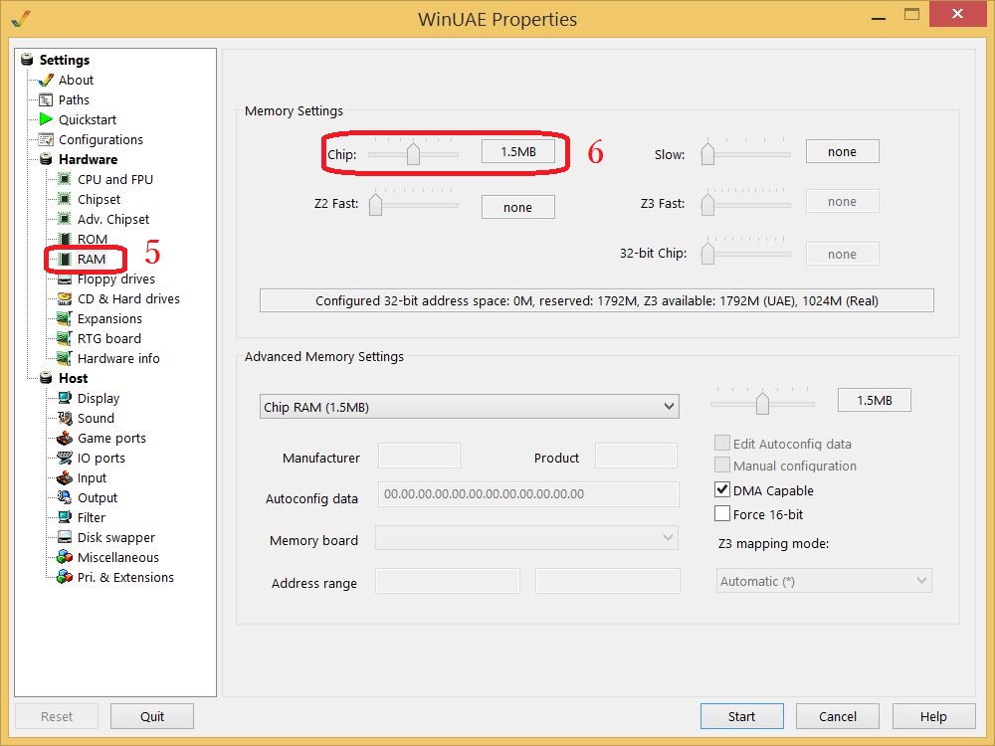
Task: Click the Chipset chip icon
Action: 64,199
